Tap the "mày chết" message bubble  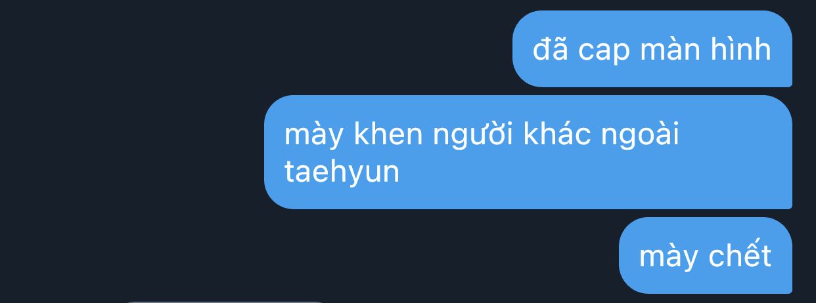click(x=706, y=255)
